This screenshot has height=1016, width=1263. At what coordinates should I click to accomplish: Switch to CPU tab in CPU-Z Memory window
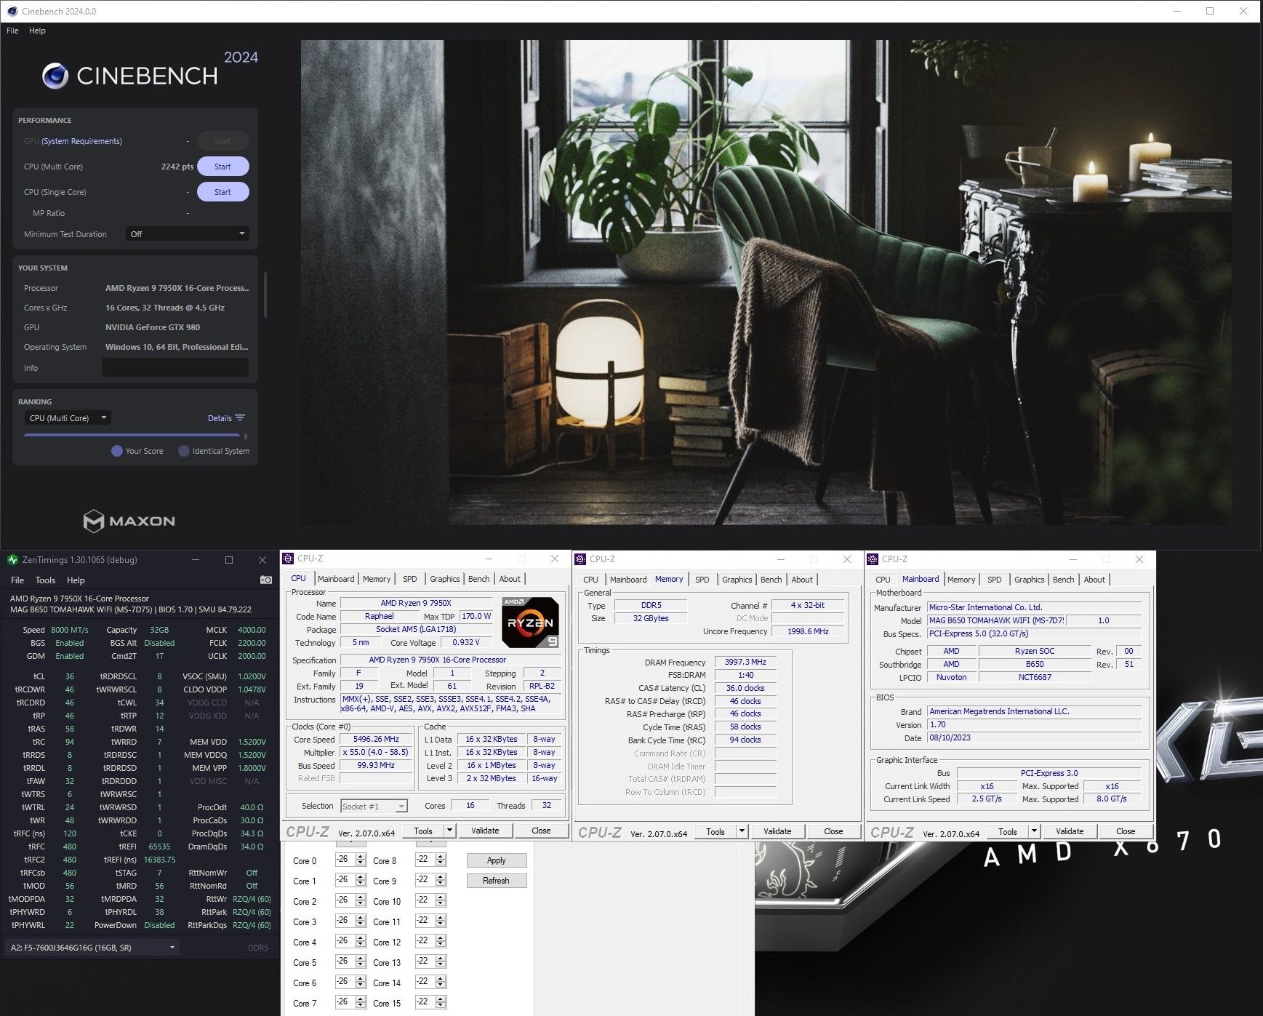click(x=590, y=580)
